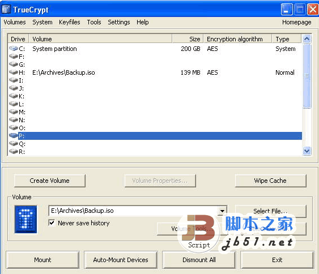Open the Tools menu
The image size is (319, 274).
click(94, 22)
